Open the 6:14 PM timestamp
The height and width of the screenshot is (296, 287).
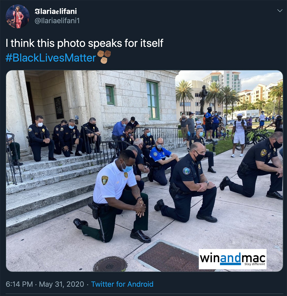click(19, 284)
